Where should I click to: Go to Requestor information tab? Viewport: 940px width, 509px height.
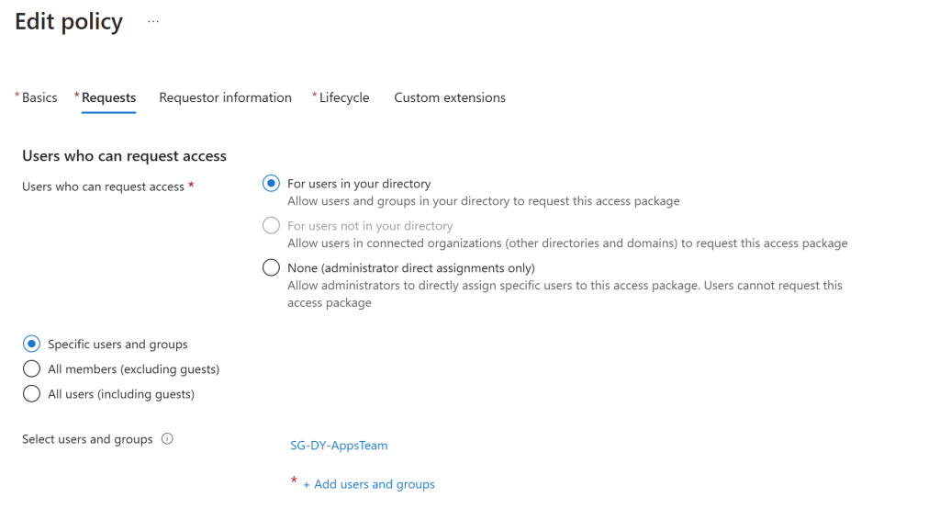(x=225, y=97)
